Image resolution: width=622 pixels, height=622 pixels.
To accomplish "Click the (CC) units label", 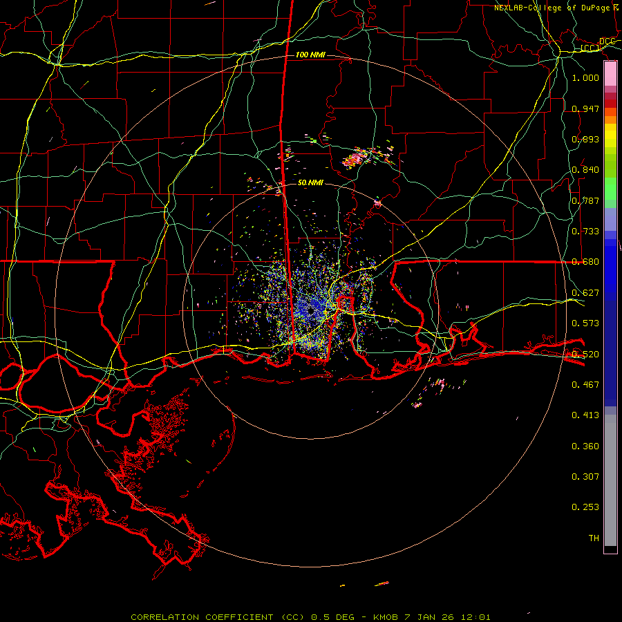I will point(590,48).
